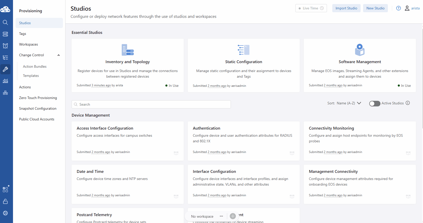The height and width of the screenshot is (223, 423).
Task: Open the Metrics chart icon in left rail
Action: pos(5,81)
